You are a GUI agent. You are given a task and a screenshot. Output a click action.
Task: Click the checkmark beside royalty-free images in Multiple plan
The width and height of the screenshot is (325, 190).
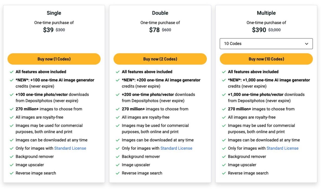tap(224, 117)
